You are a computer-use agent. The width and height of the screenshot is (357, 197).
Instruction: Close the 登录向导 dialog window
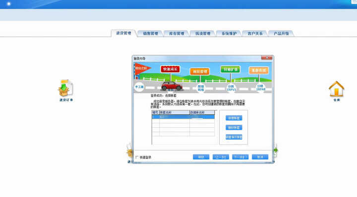click(x=267, y=58)
